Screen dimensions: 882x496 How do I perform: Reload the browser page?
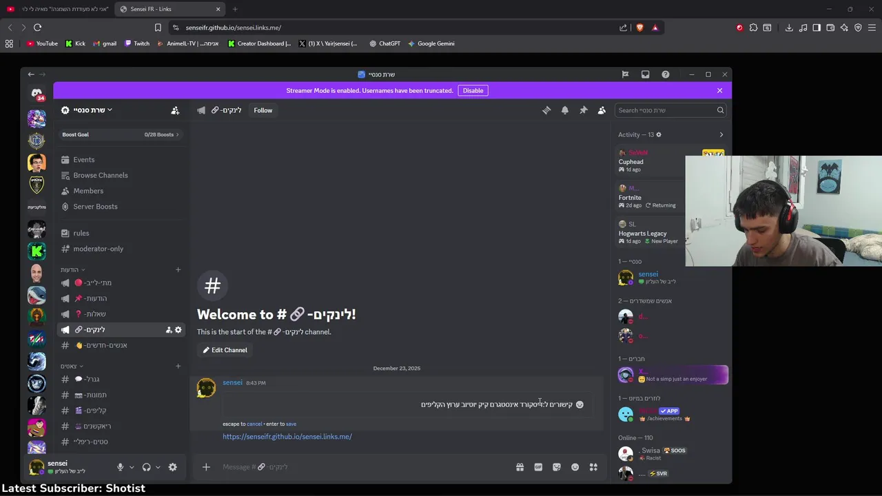[37, 28]
